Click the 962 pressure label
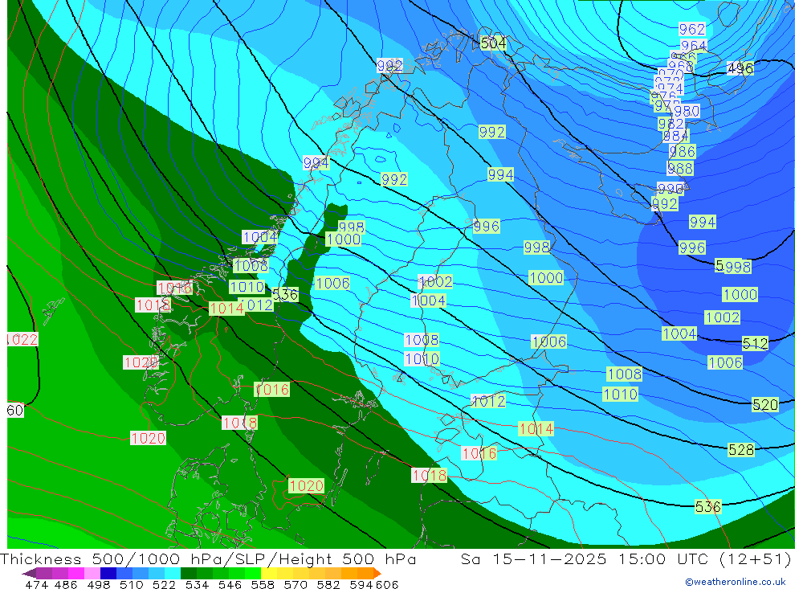The width and height of the screenshot is (803, 589). click(x=692, y=29)
